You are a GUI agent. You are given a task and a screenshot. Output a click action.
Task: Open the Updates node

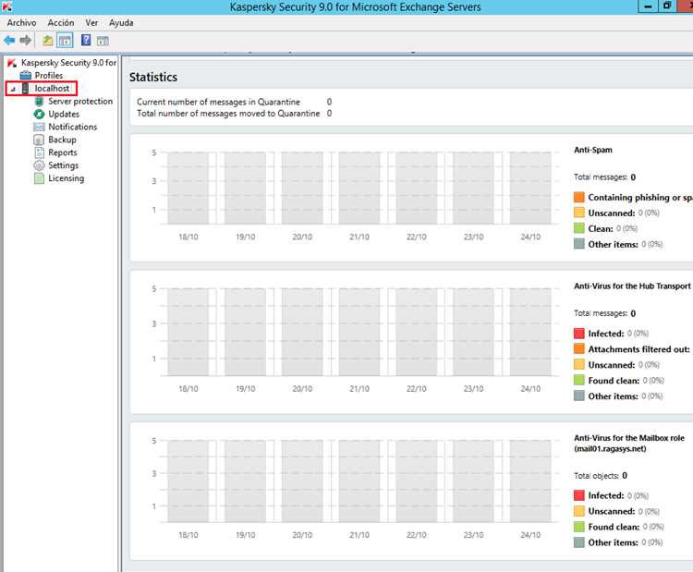[64, 114]
